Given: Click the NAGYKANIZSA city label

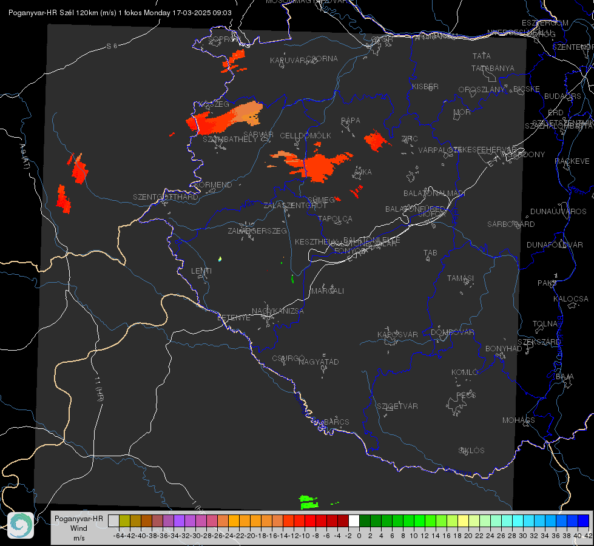Looking at the screenshot, I should tap(278, 311).
